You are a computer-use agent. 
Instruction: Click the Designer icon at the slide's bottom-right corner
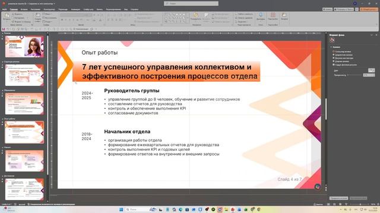click(317, 187)
